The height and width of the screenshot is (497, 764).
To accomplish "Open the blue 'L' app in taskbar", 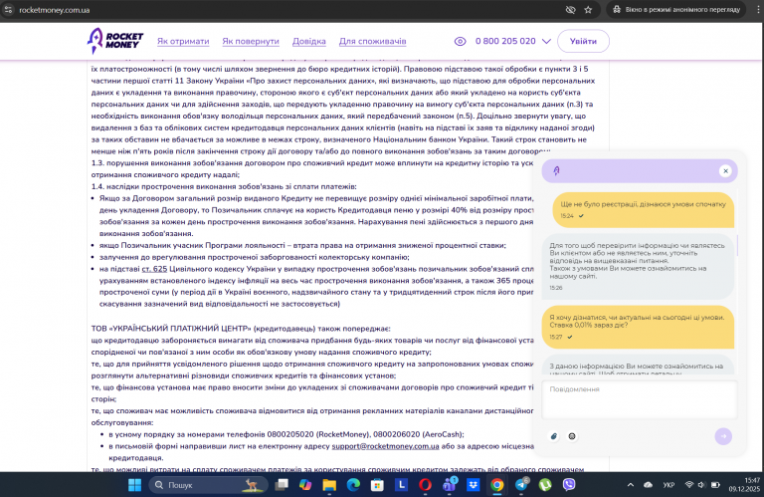I will point(401,485).
